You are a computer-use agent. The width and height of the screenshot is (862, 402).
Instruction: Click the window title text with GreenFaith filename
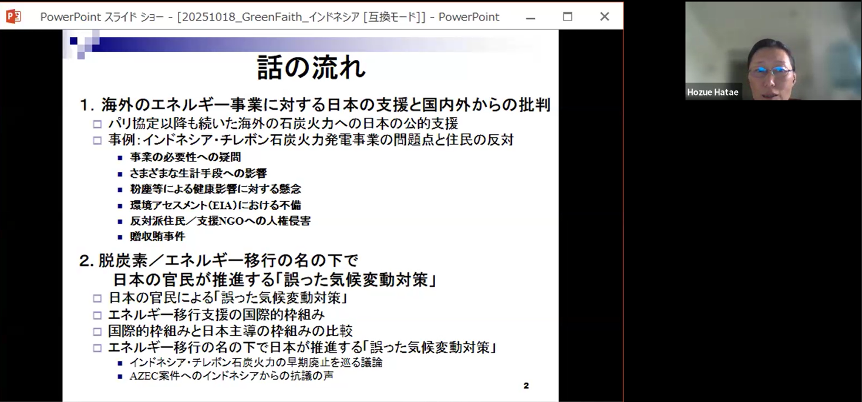coord(270,17)
